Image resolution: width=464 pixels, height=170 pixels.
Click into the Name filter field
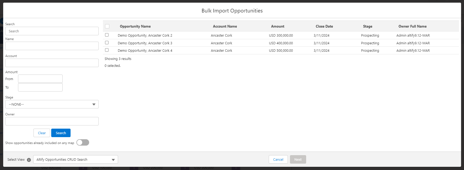pos(52,46)
